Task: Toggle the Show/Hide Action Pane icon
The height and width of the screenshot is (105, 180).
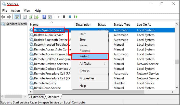Action: tap(50, 17)
